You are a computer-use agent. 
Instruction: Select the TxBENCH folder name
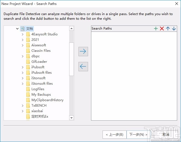(39, 106)
